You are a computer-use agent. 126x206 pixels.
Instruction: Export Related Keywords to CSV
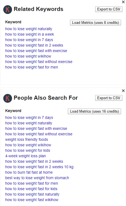click(x=109, y=9)
